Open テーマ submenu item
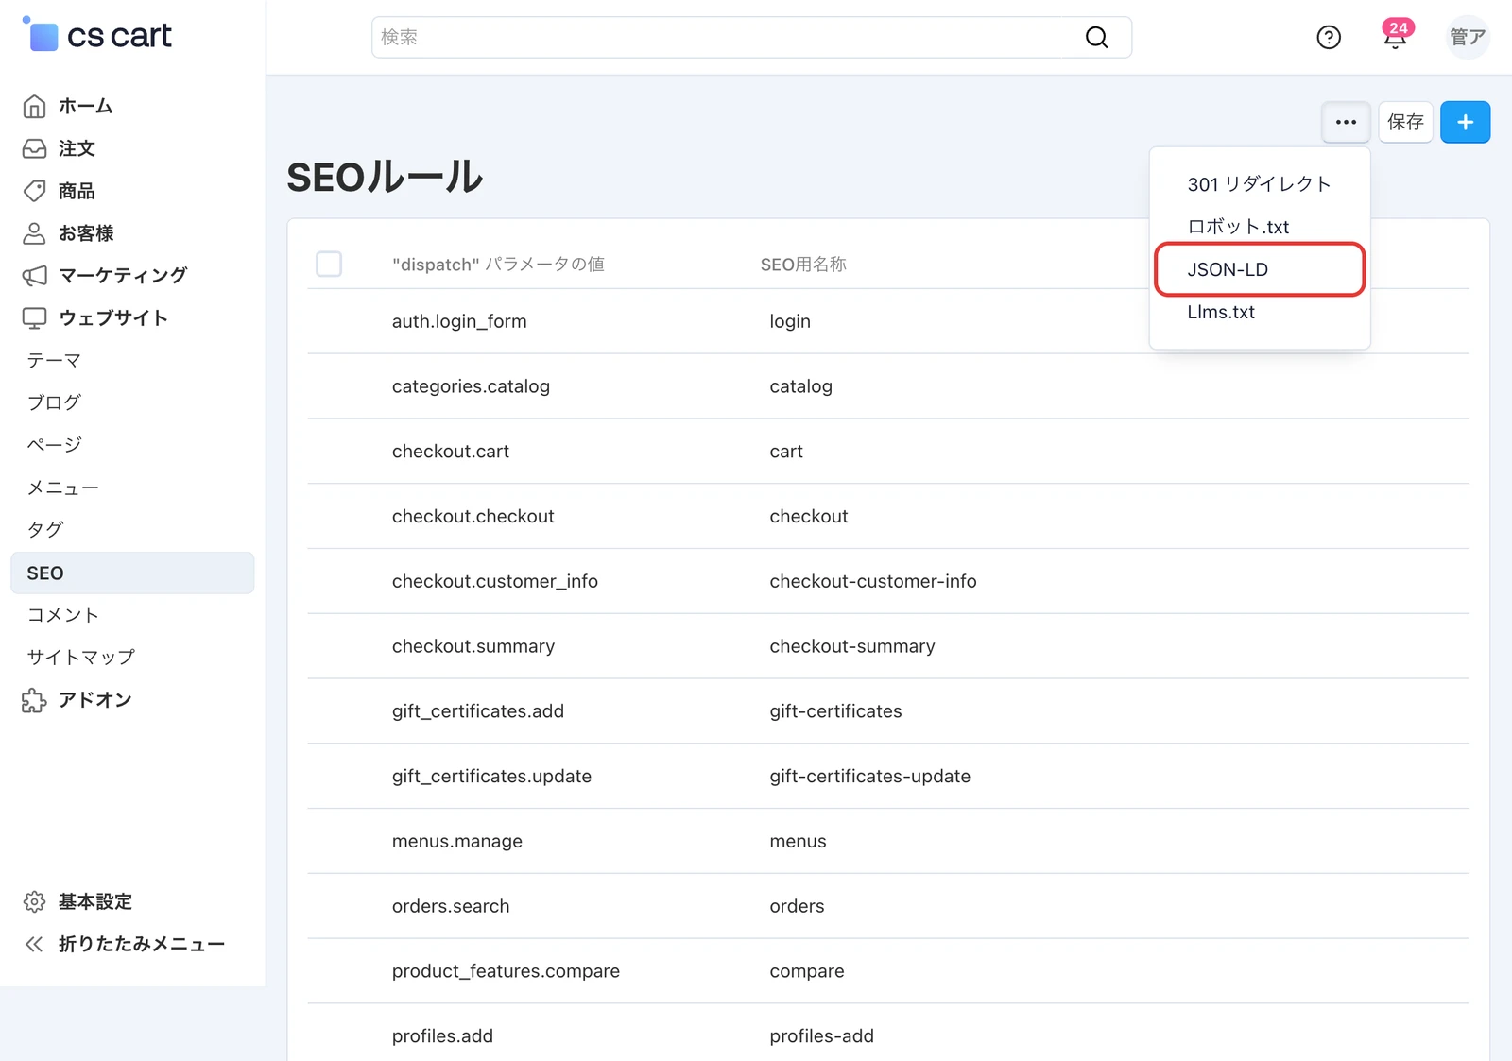 [54, 360]
